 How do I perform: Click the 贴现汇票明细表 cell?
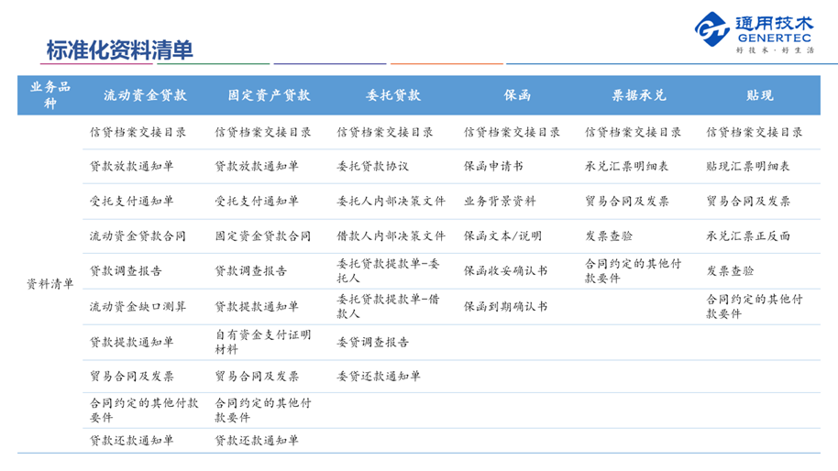click(x=747, y=167)
